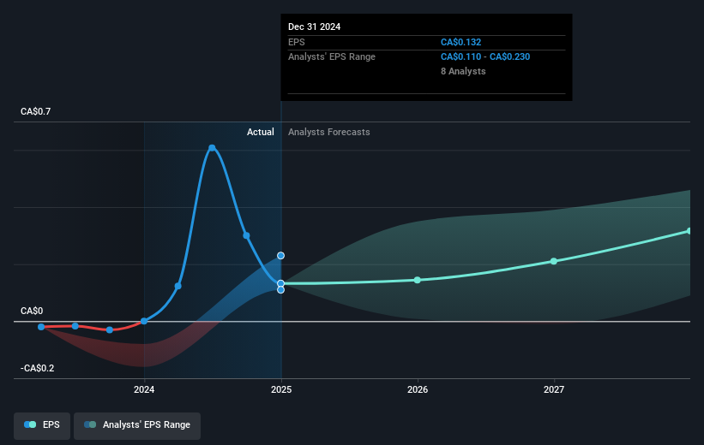Image resolution: width=704 pixels, height=445 pixels.
Task: Click the 2025 x-axis label
Action: click(281, 390)
